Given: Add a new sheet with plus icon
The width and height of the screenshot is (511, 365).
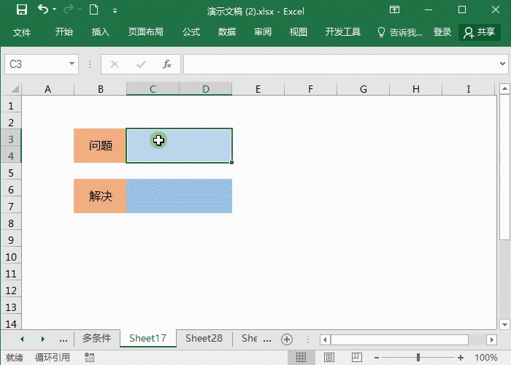Looking at the screenshot, I should (287, 339).
